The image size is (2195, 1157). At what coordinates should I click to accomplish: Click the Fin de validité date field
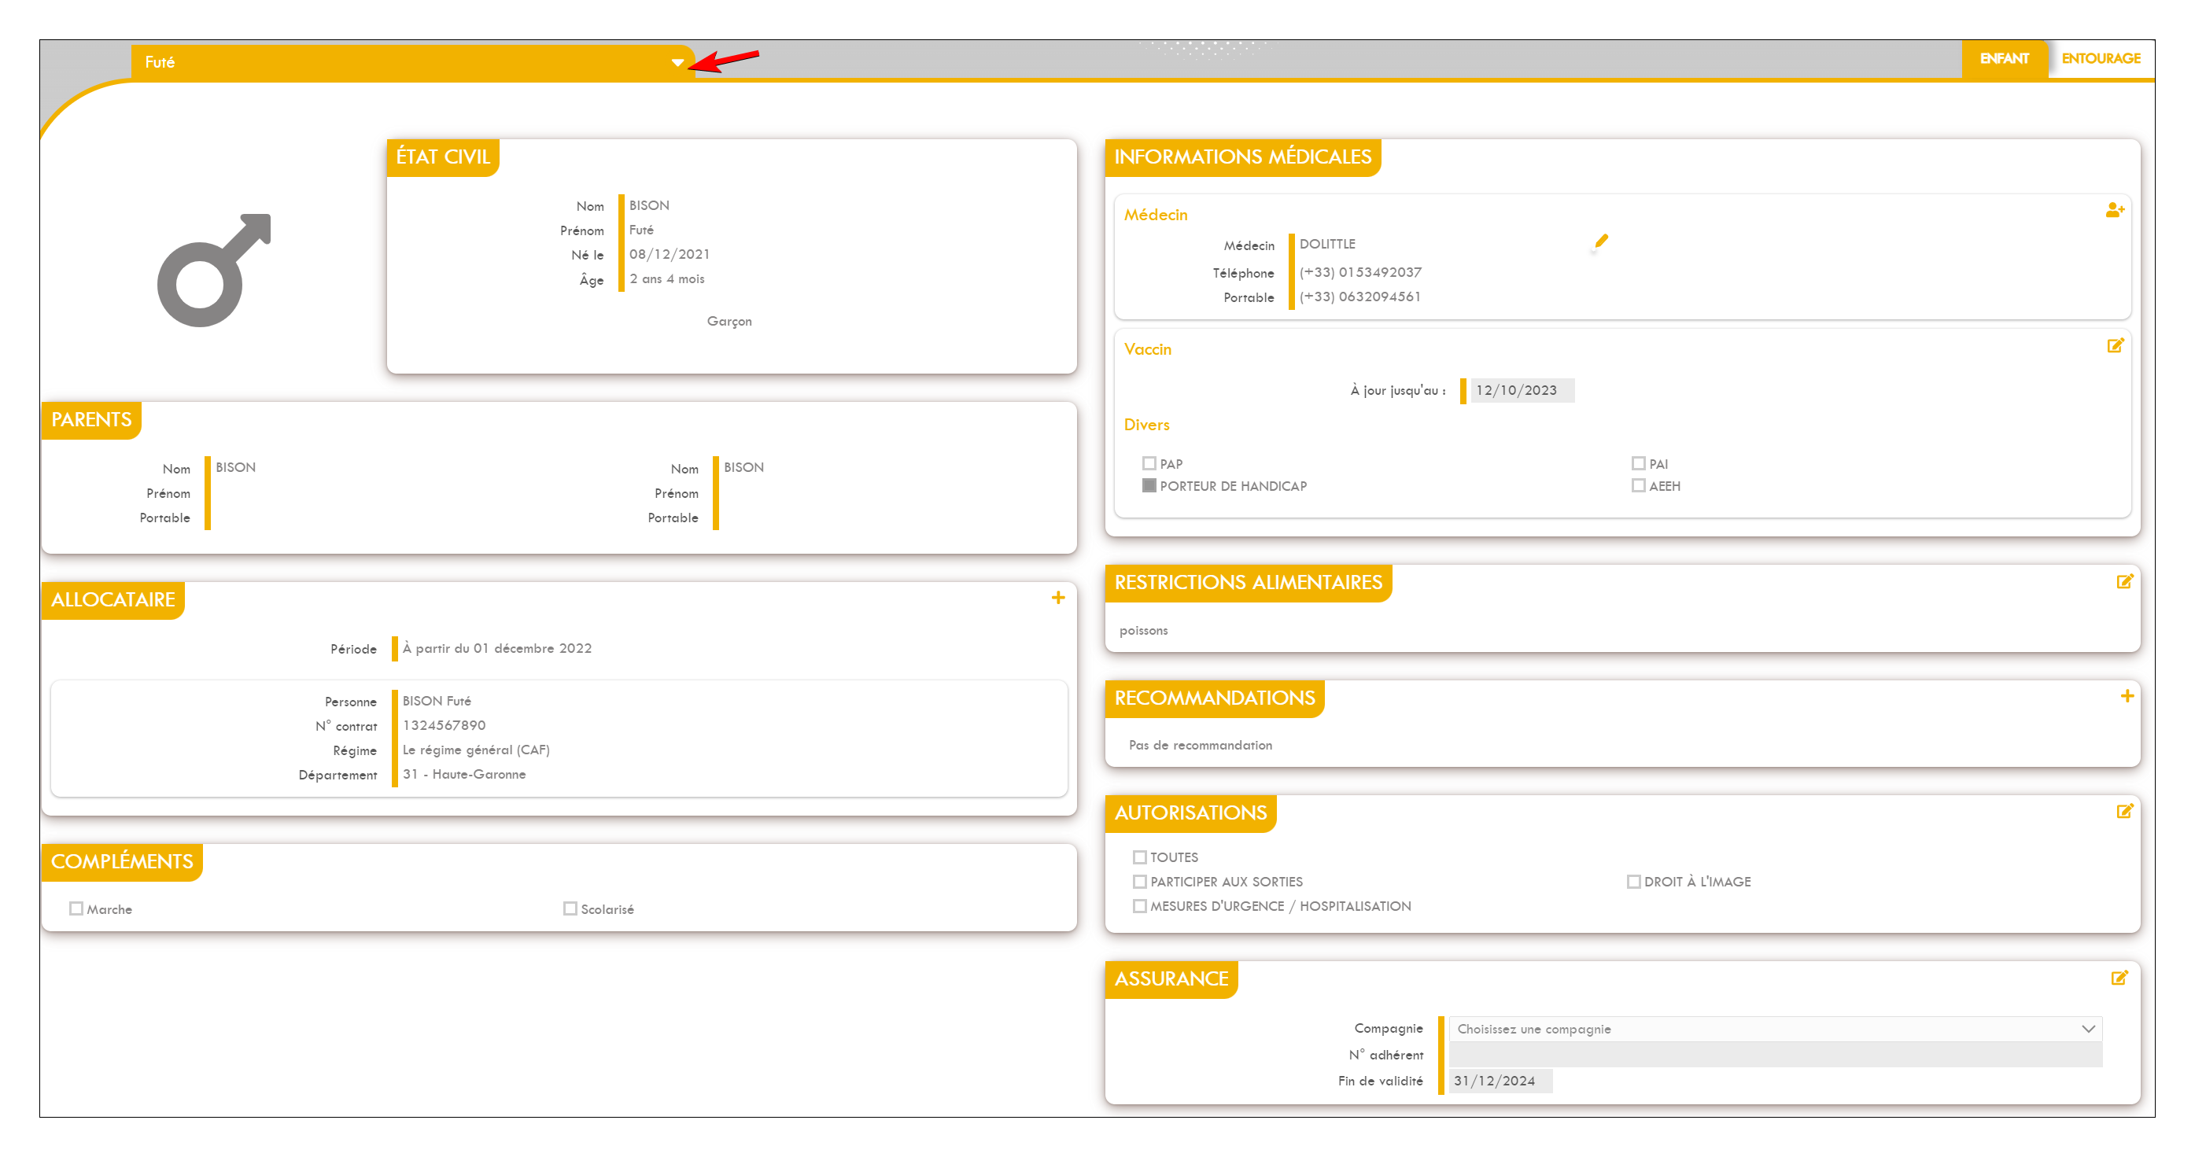tap(1500, 1081)
